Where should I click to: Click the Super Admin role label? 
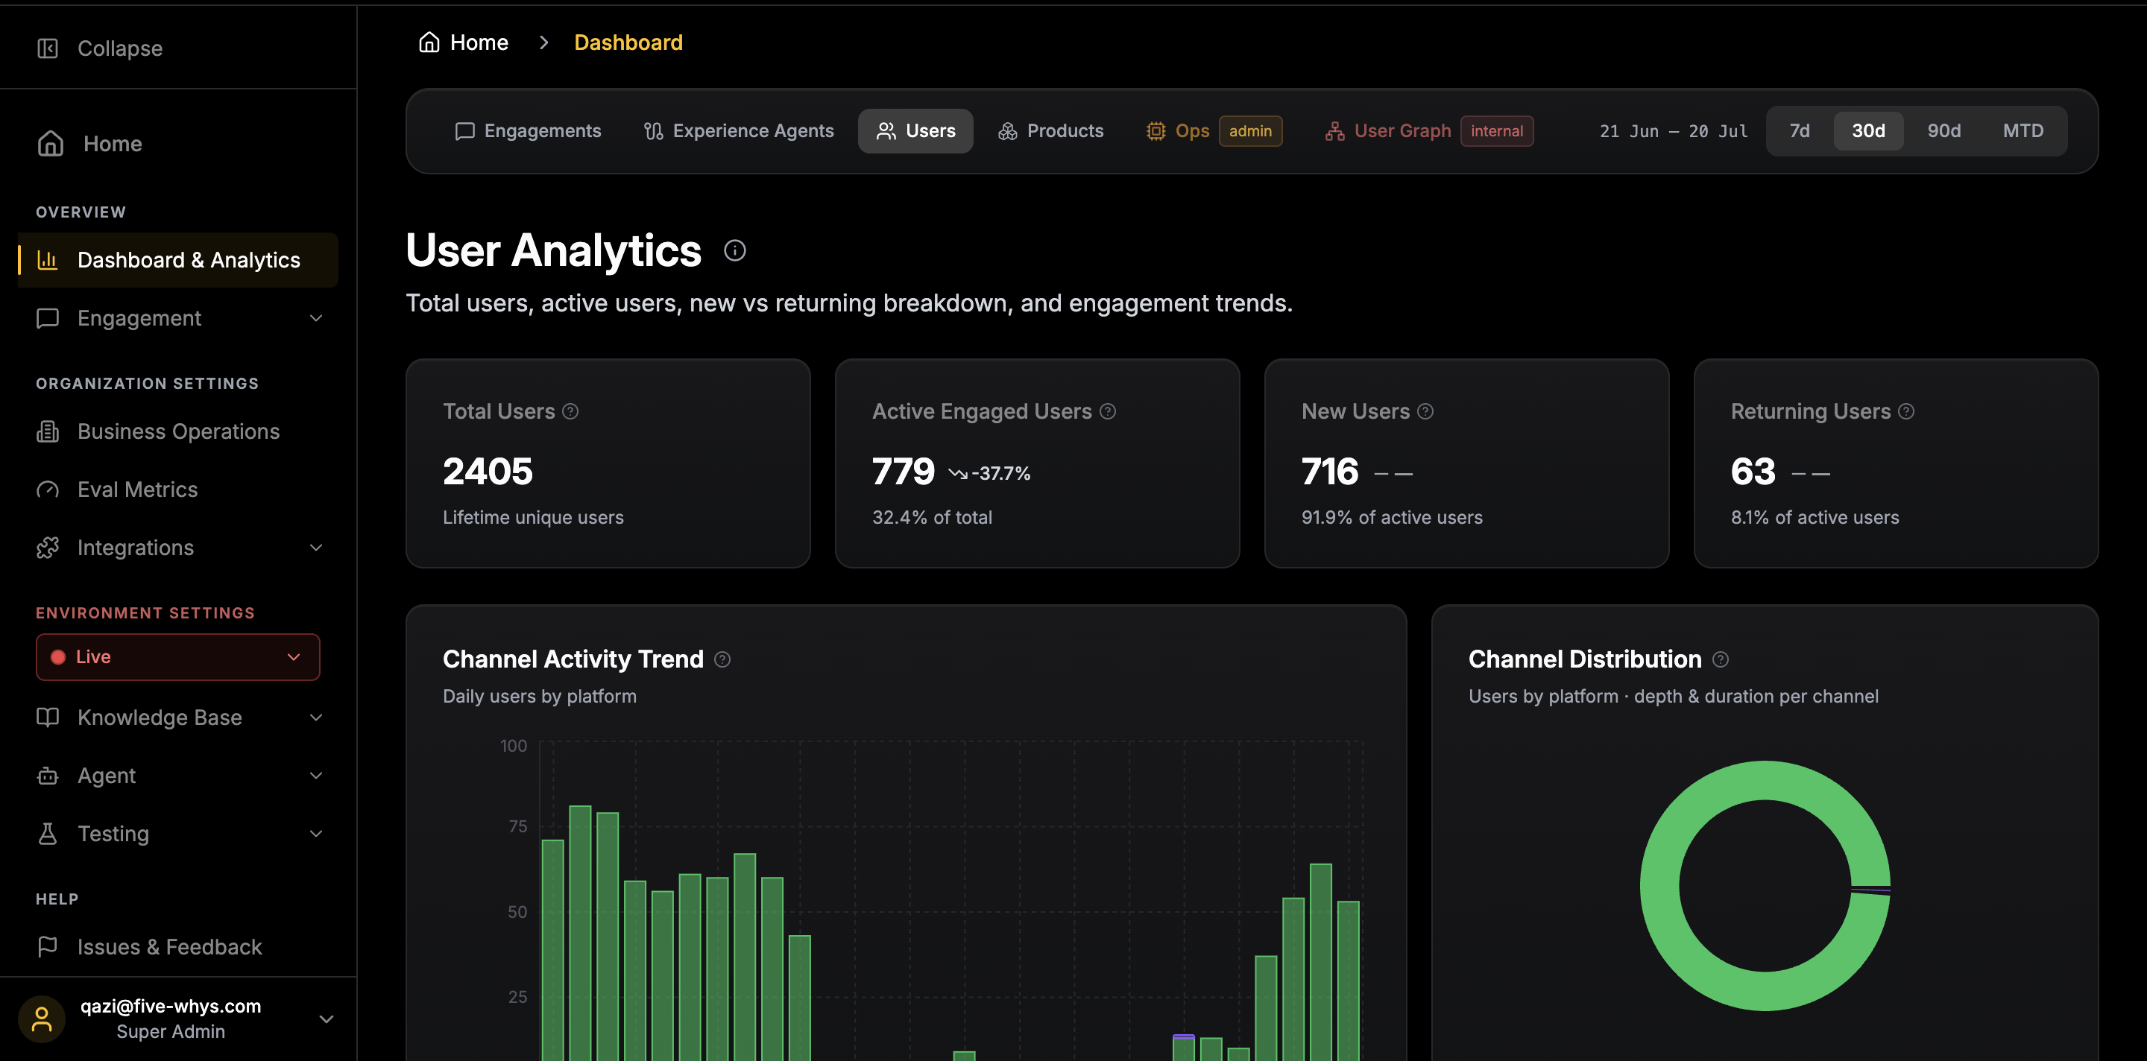[x=171, y=1032]
